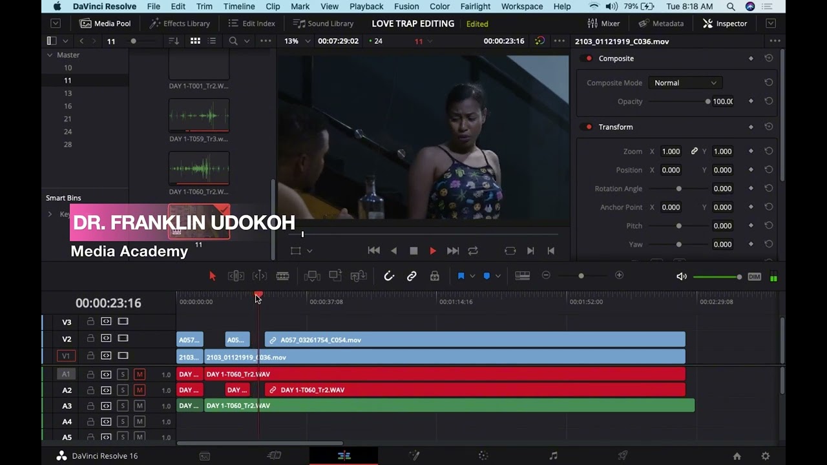Click the speaker volume icon
Viewport: 827px width, 465px height.
682,276
